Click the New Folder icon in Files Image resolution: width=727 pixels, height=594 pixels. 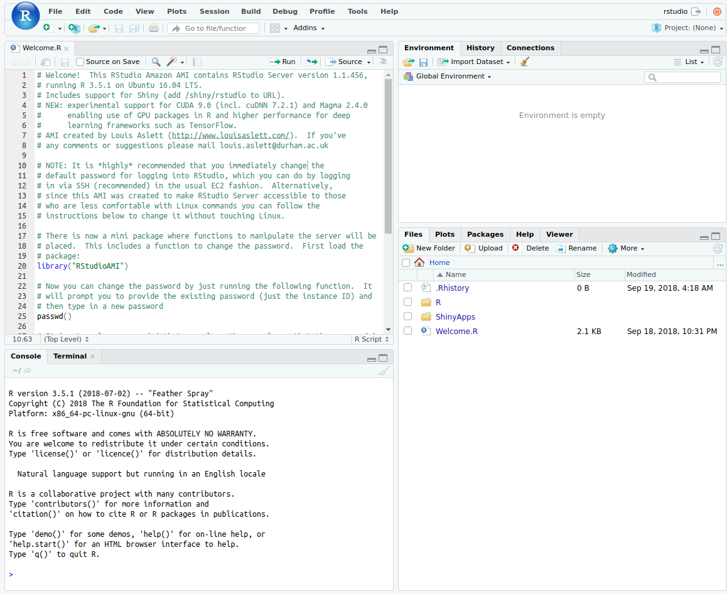[408, 249]
